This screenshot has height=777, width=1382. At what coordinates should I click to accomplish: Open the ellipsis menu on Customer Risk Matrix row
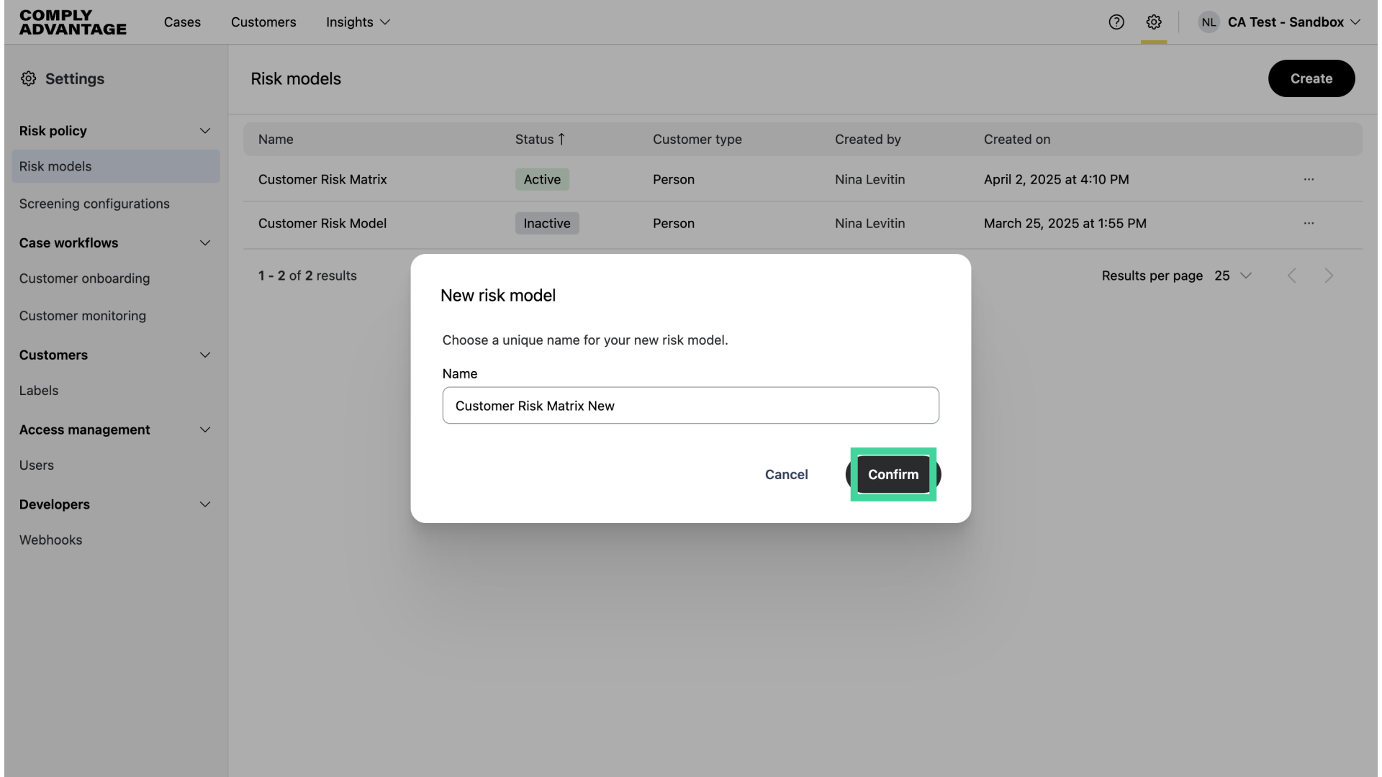(1309, 179)
